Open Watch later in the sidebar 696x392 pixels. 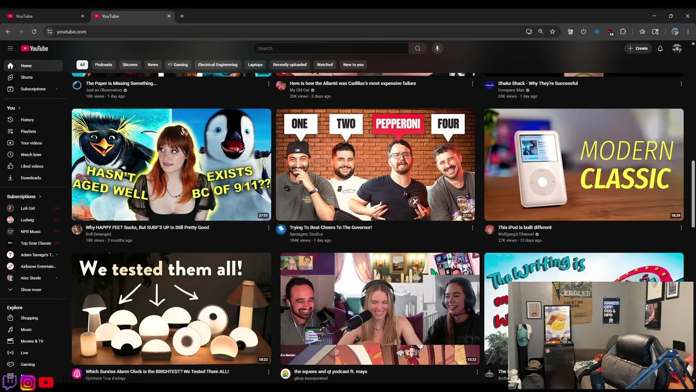(x=33, y=155)
